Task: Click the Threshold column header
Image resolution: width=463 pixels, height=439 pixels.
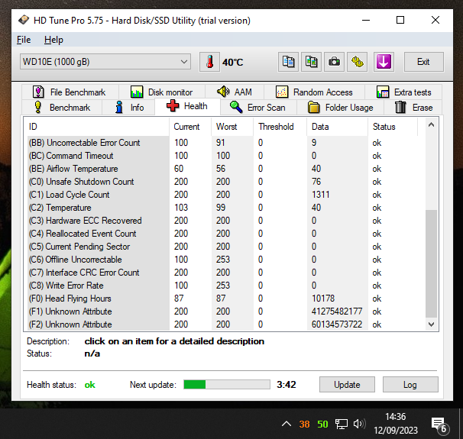Action: click(x=280, y=127)
